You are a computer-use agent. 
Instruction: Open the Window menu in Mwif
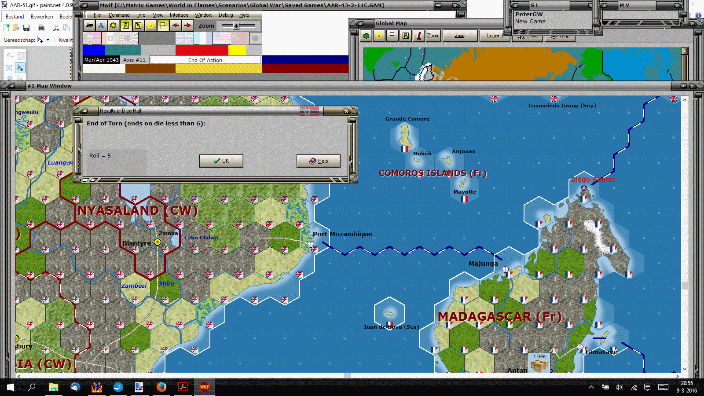click(x=204, y=15)
